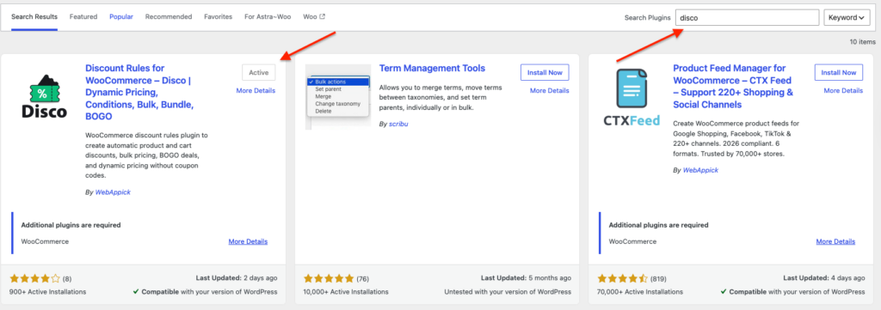Click the Term Management Tools thumbnail image

(338, 96)
